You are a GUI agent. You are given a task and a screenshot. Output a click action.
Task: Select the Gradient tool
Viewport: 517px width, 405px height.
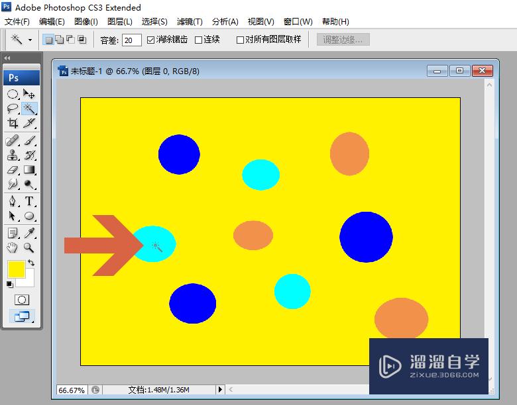tap(29, 169)
